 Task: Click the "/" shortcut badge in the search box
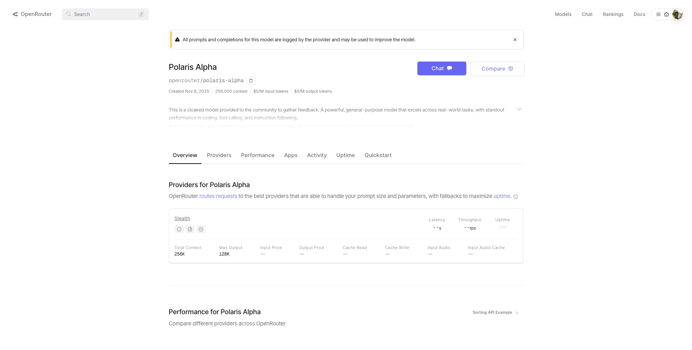pos(141,14)
